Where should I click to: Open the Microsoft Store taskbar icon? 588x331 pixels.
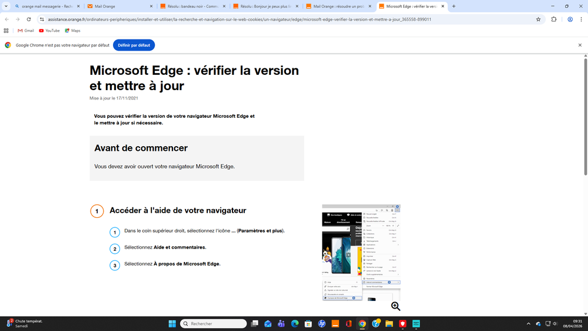308,323
